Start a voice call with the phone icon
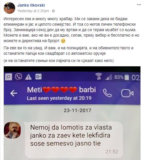Screen dimensions: 141x160 pyautogui.click(x=107, y=93)
